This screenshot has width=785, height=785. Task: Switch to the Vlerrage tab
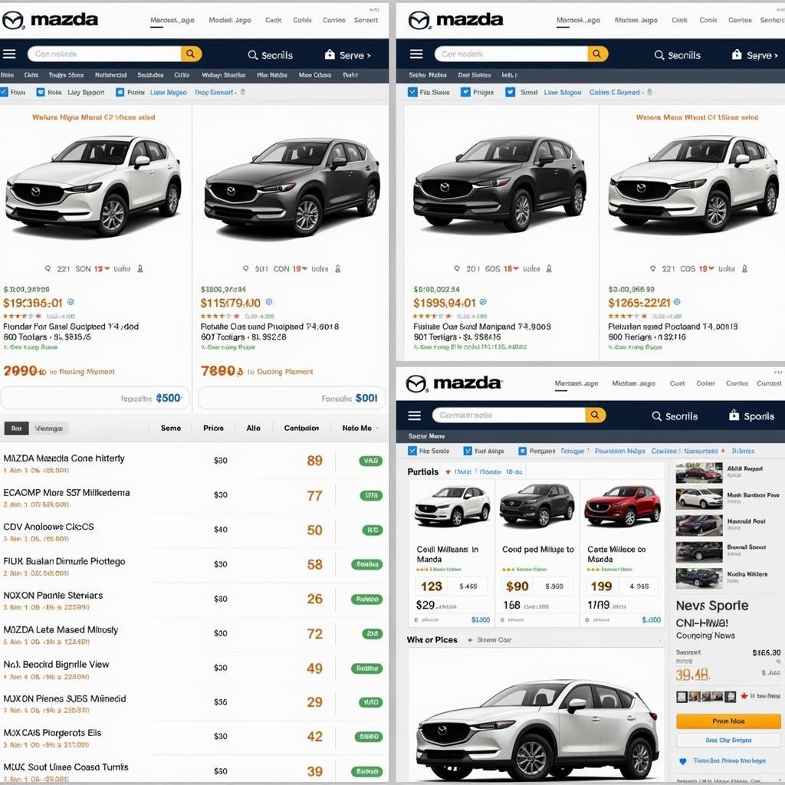click(48, 429)
